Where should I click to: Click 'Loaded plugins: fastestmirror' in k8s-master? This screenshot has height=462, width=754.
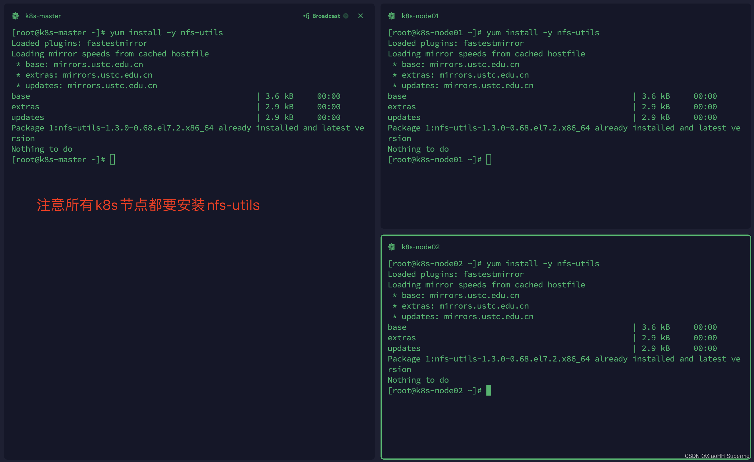point(80,43)
